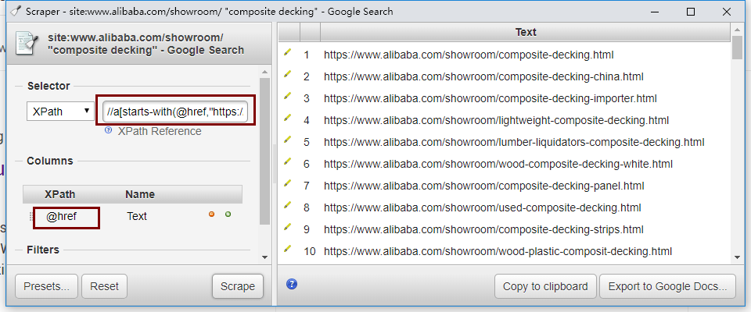Copy scraped results to clipboard
The height and width of the screenshot is (312, 751).
coord(545,286)
